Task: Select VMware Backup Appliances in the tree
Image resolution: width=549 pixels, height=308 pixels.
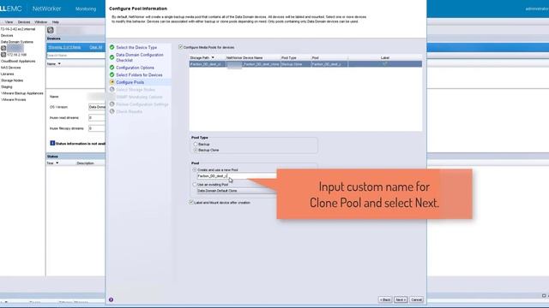Action: click(22, 93)
